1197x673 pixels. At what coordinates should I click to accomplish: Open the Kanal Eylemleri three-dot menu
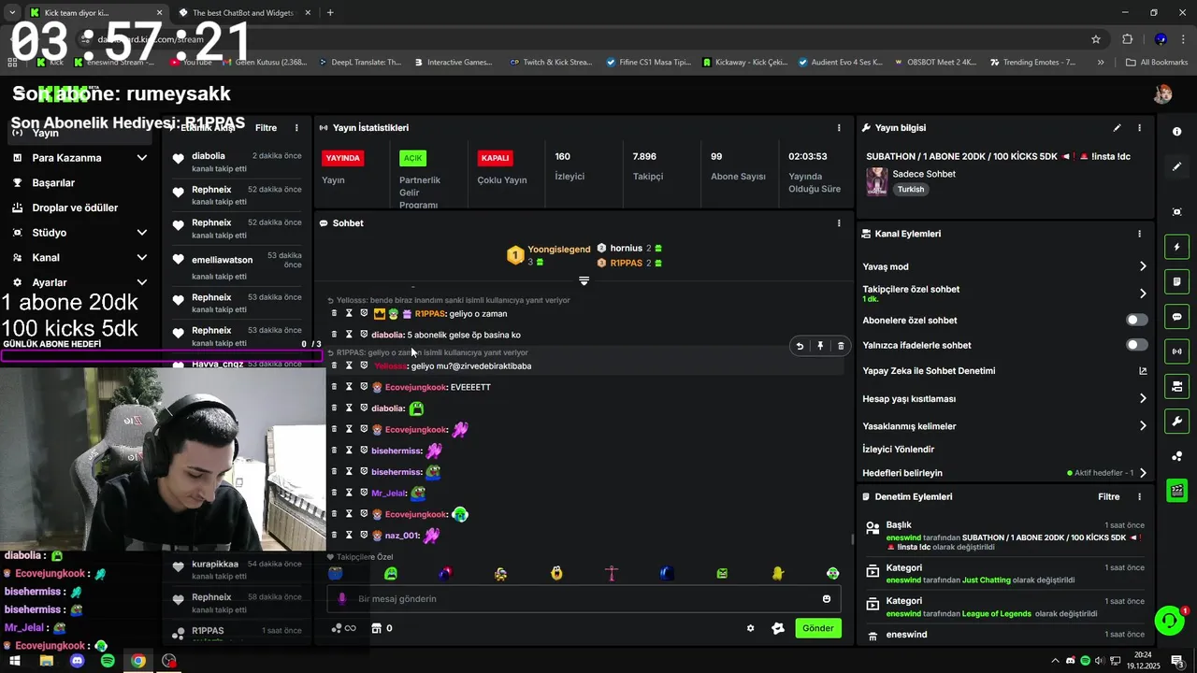point(1139,234)
